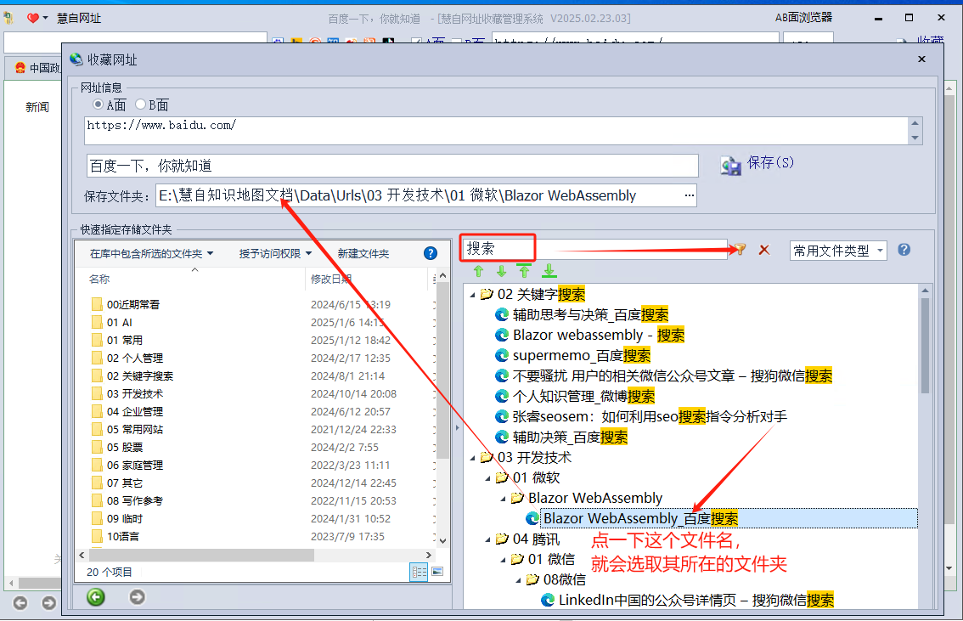This screenshot has height=621, width=963.
Task: Close the 收藏网址 dialog
Action: tap(921, 59)
